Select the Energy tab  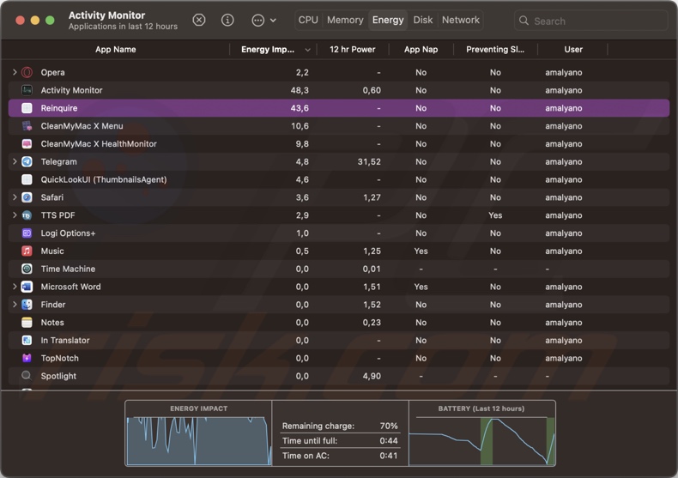coord(388,20)
